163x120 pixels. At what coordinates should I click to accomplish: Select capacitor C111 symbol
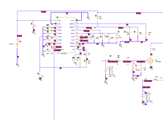click(x=94, y=38)
